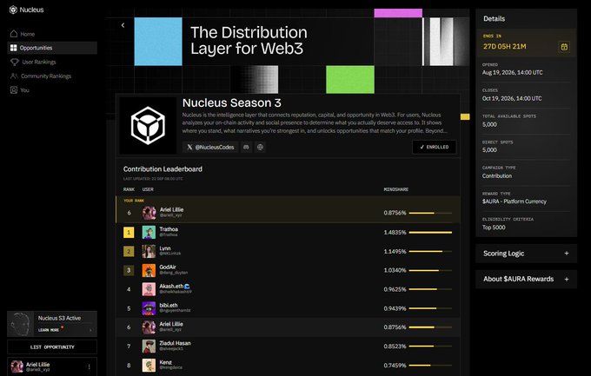Image resolution: width=591 pixels, height=376 pixels.
Task: Click the 0.9625% mindshare value
Action: pos(395,289)
